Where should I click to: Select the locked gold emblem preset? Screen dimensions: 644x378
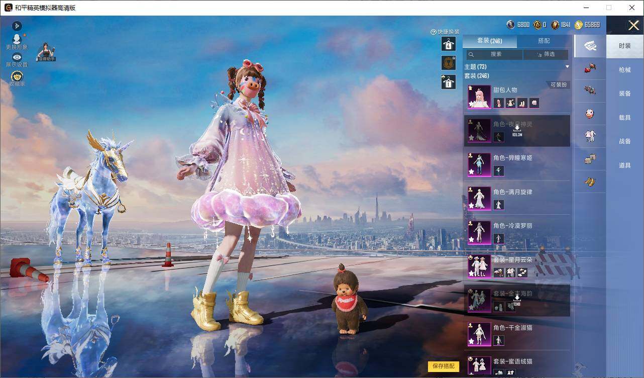click(449, 63)
